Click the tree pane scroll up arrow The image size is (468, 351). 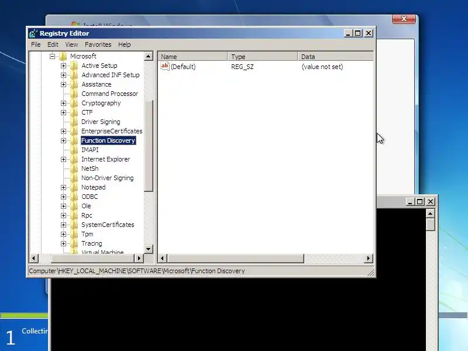coord(149,56)
